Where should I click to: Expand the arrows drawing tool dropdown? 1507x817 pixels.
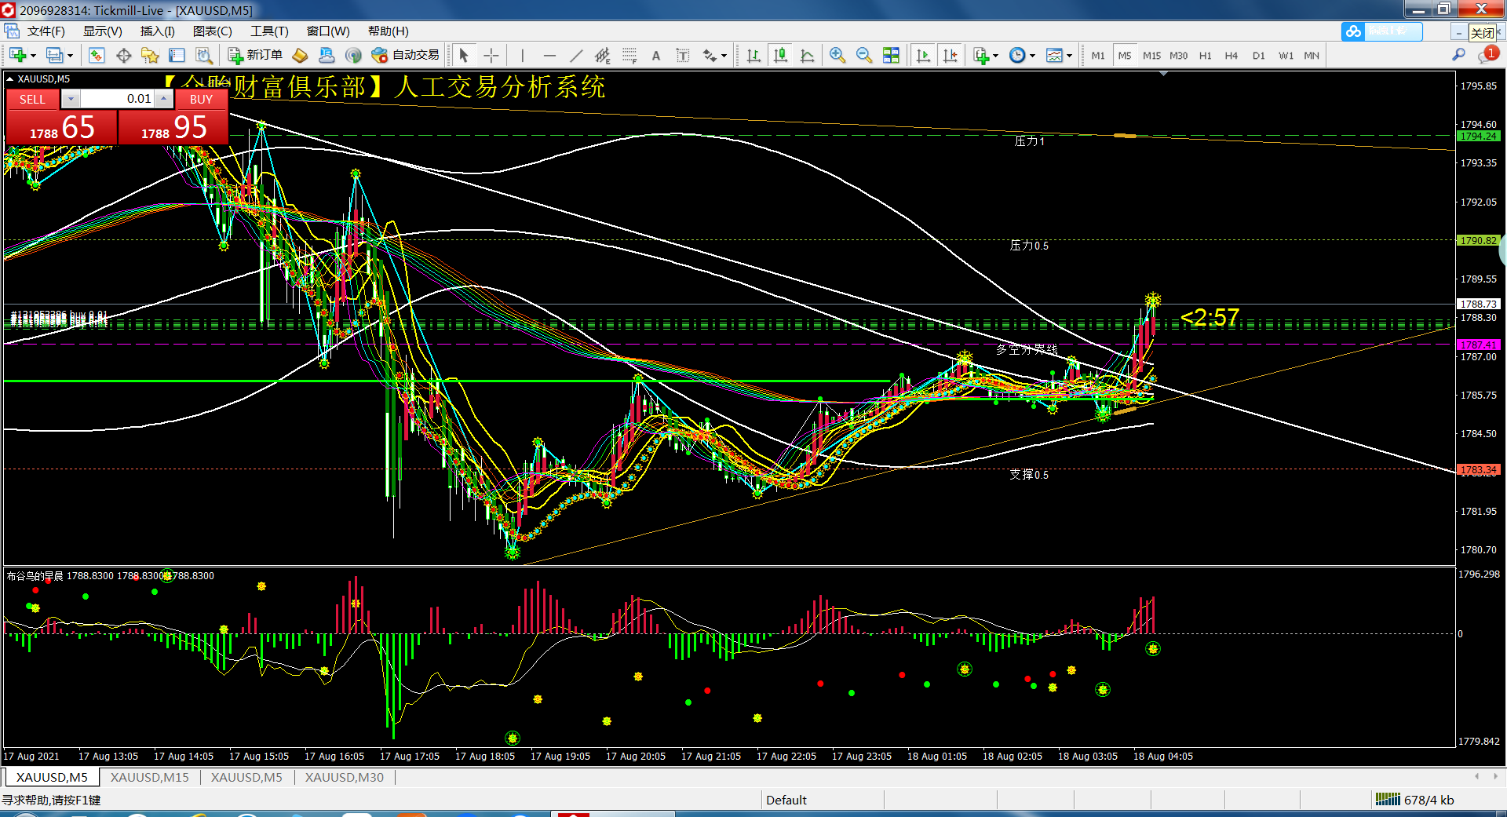(724, 56)
